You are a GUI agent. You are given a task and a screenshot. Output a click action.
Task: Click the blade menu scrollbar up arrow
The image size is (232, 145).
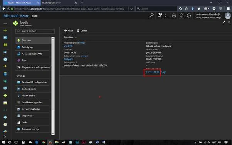[x=53, y=39]
